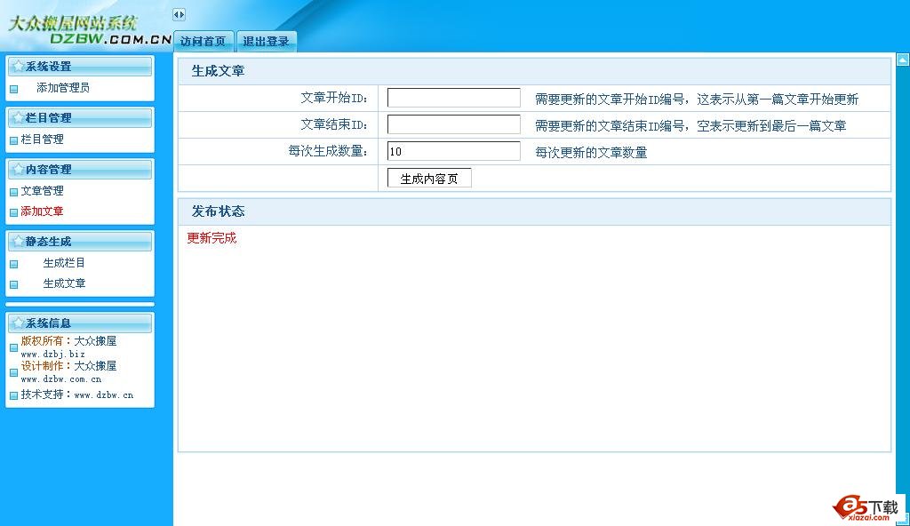Click the 大众搬屋网站系统 logo
This screenshot has height=526, width=910.
click(89, 30)
